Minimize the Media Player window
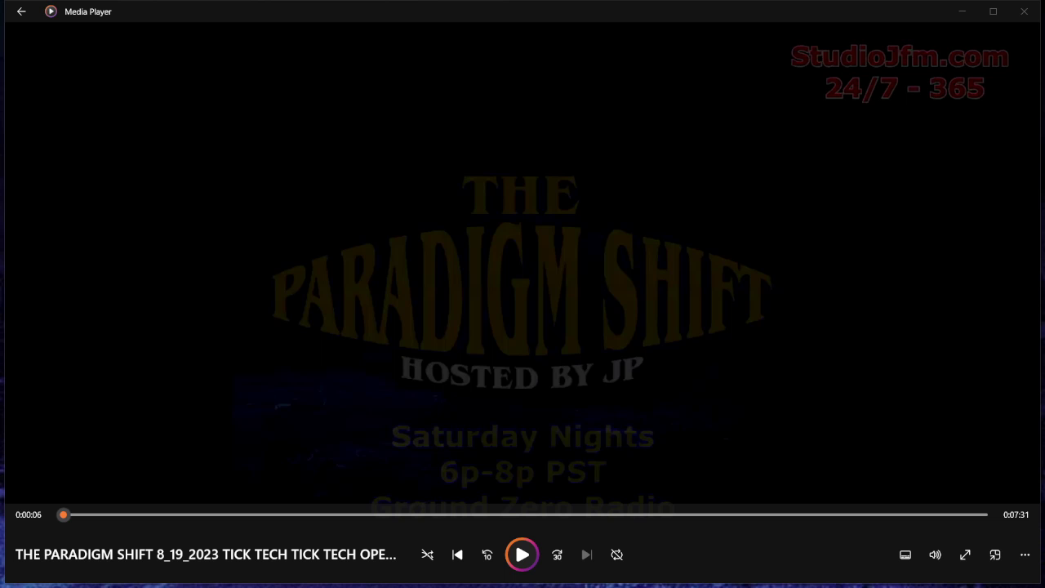This screenshot has width=1045, height=588. click(963, 11)
